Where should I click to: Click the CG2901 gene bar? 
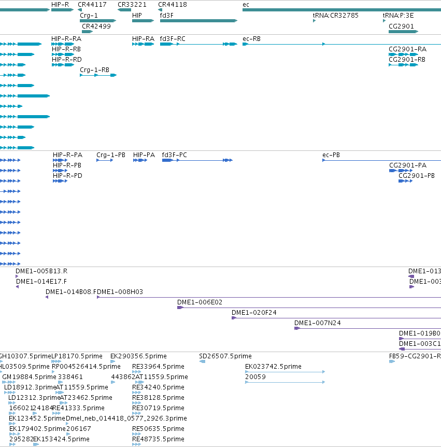click(403, 32)
